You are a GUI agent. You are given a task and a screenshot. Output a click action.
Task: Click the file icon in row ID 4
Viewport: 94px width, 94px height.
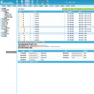(x=23, y=20)
